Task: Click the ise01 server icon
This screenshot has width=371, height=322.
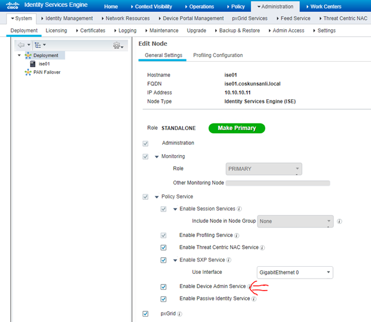Action: click(33, 64)
